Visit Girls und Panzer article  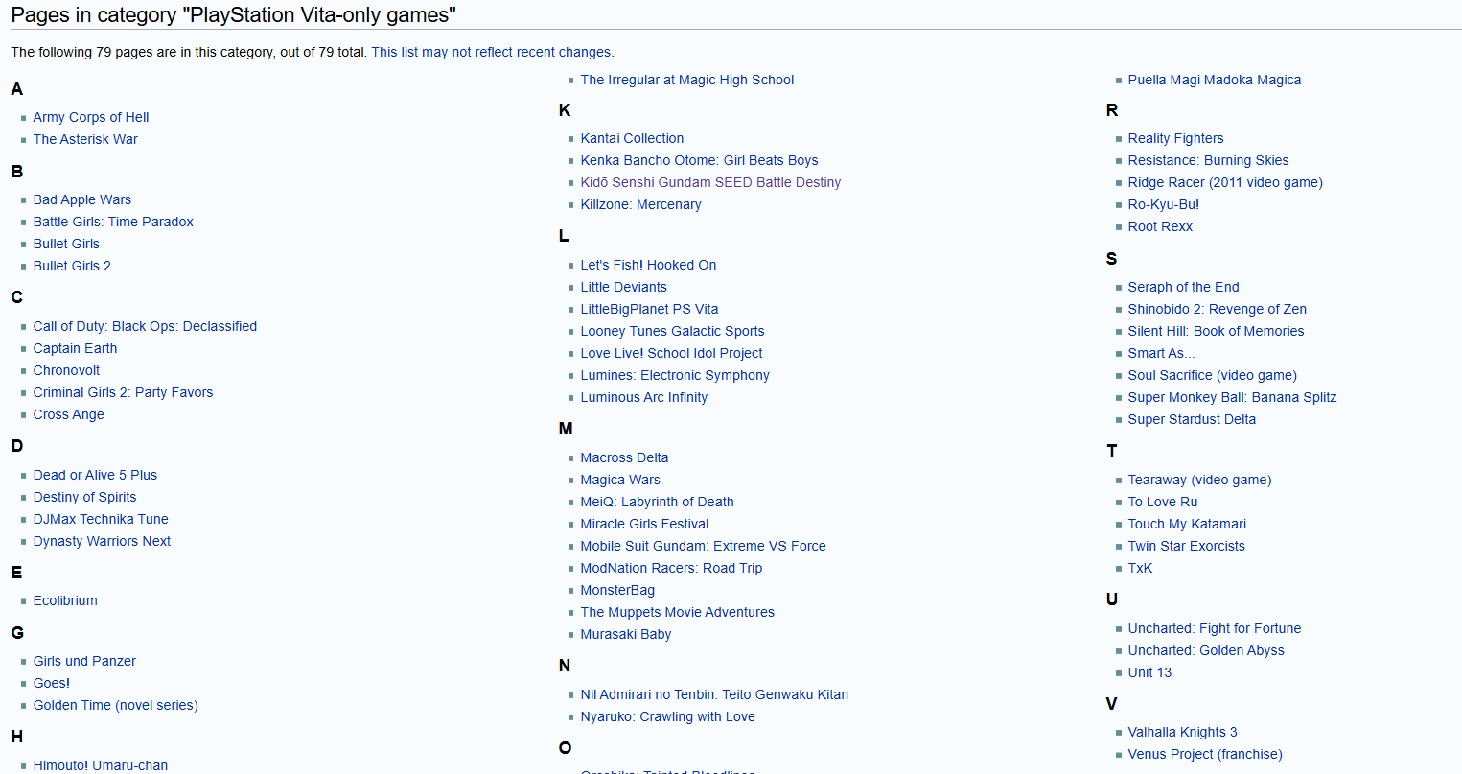pyautogui.click(x=84, y=661)
